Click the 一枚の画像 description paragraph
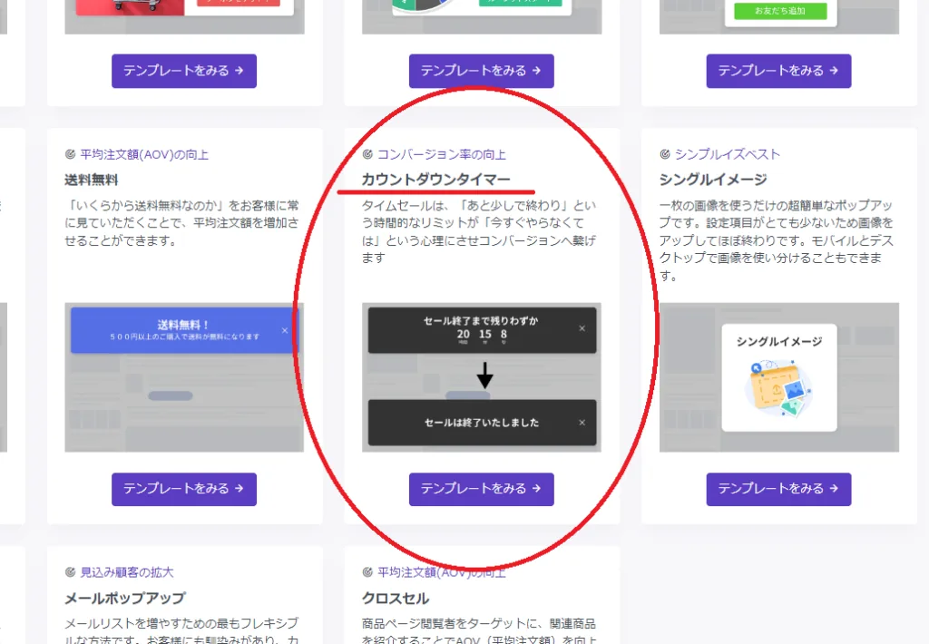929x644 pixels. [777, 240]
